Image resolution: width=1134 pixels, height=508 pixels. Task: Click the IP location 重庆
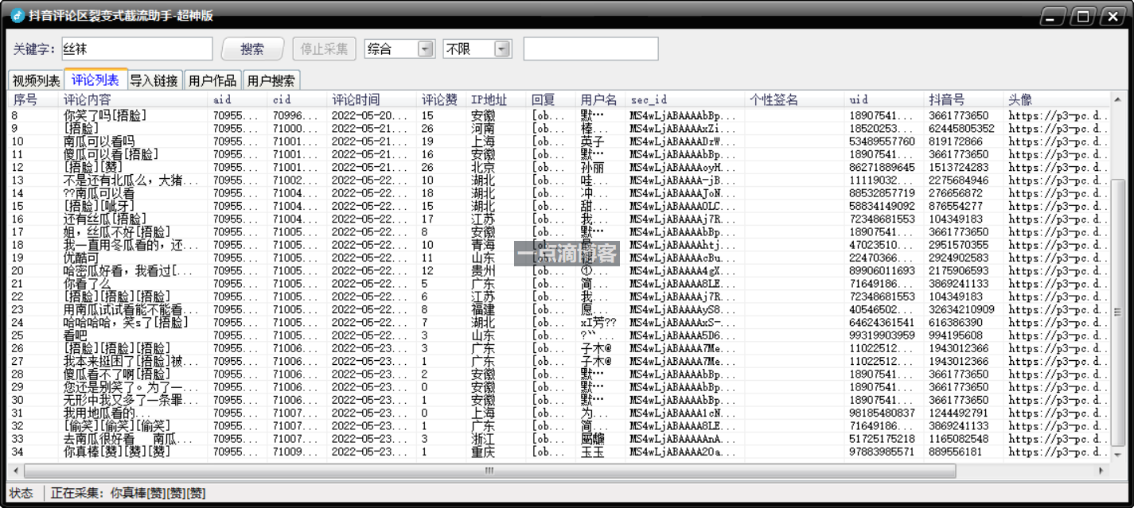pyautogui.click(x=482, y=452)
